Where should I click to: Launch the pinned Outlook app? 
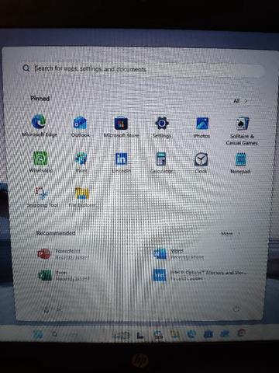[81, 127]
